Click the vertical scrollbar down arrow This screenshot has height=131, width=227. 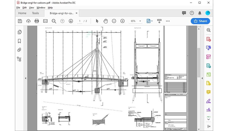199,129
